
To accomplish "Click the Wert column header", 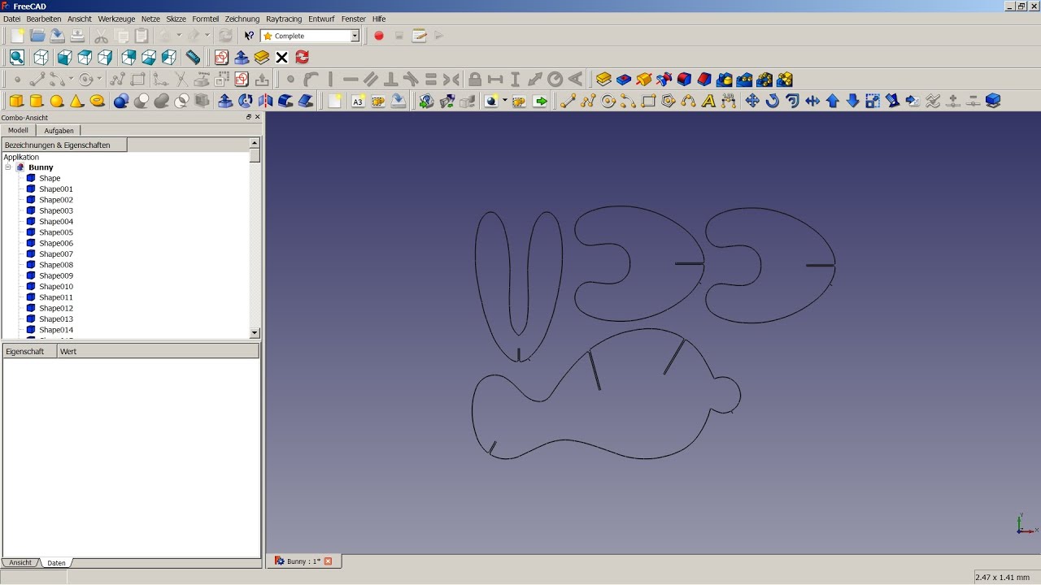I will (x=158, y=351).
